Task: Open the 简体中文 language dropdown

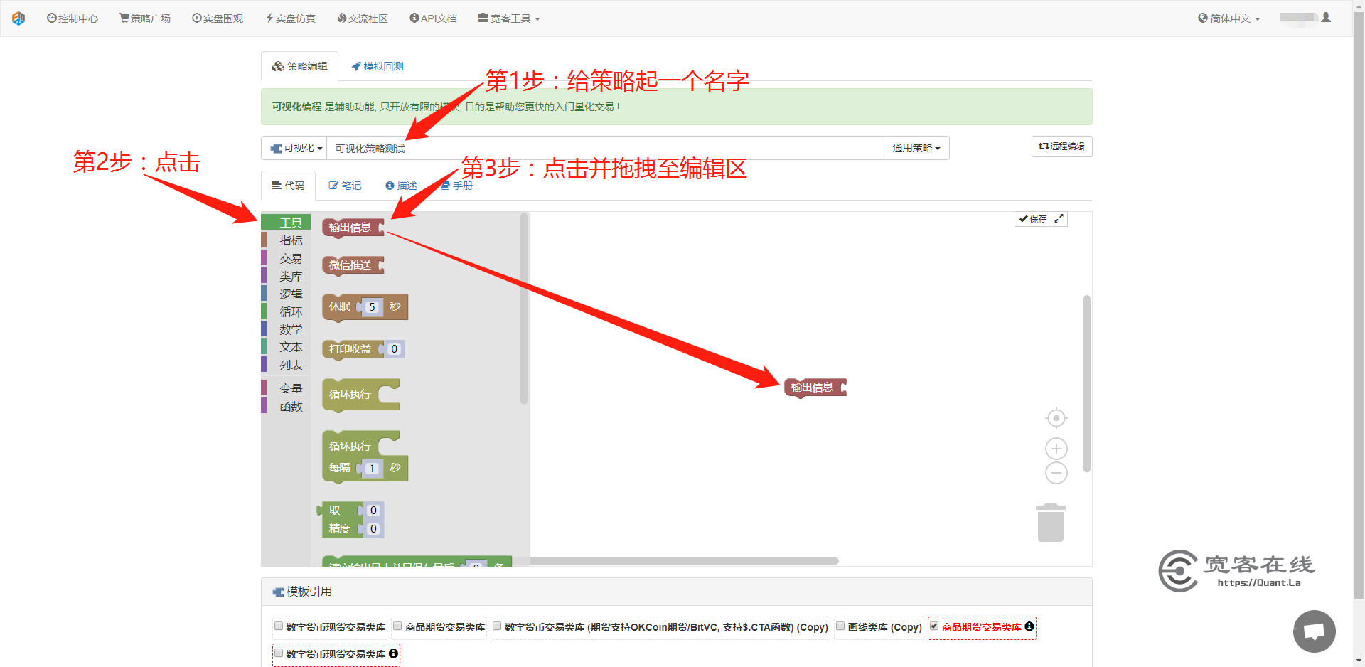Action: pos(1229,18)
